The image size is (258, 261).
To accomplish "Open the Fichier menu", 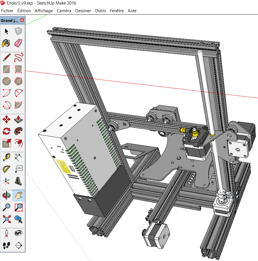I will pyautogui.click(x=7, y=11).
